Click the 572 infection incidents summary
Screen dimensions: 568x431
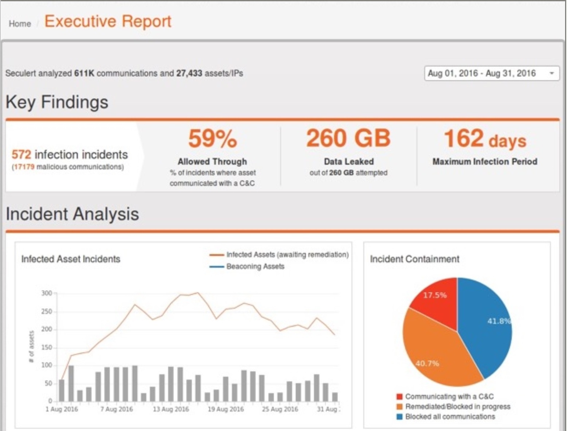click(70, 155)
